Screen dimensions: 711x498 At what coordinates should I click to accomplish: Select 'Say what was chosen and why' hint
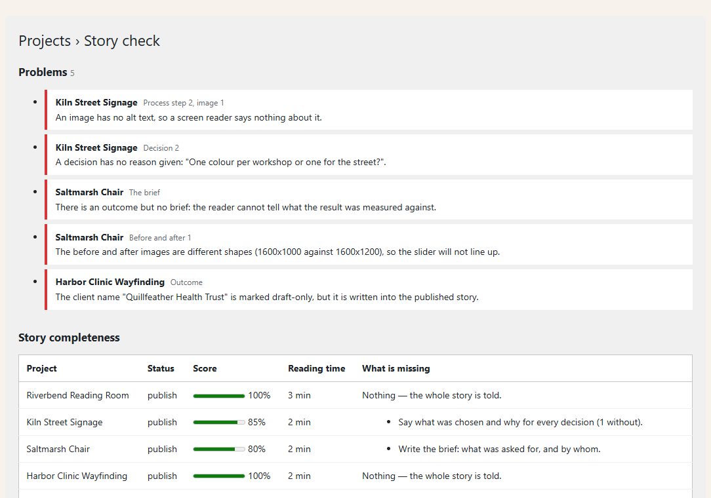click(521, 423)
